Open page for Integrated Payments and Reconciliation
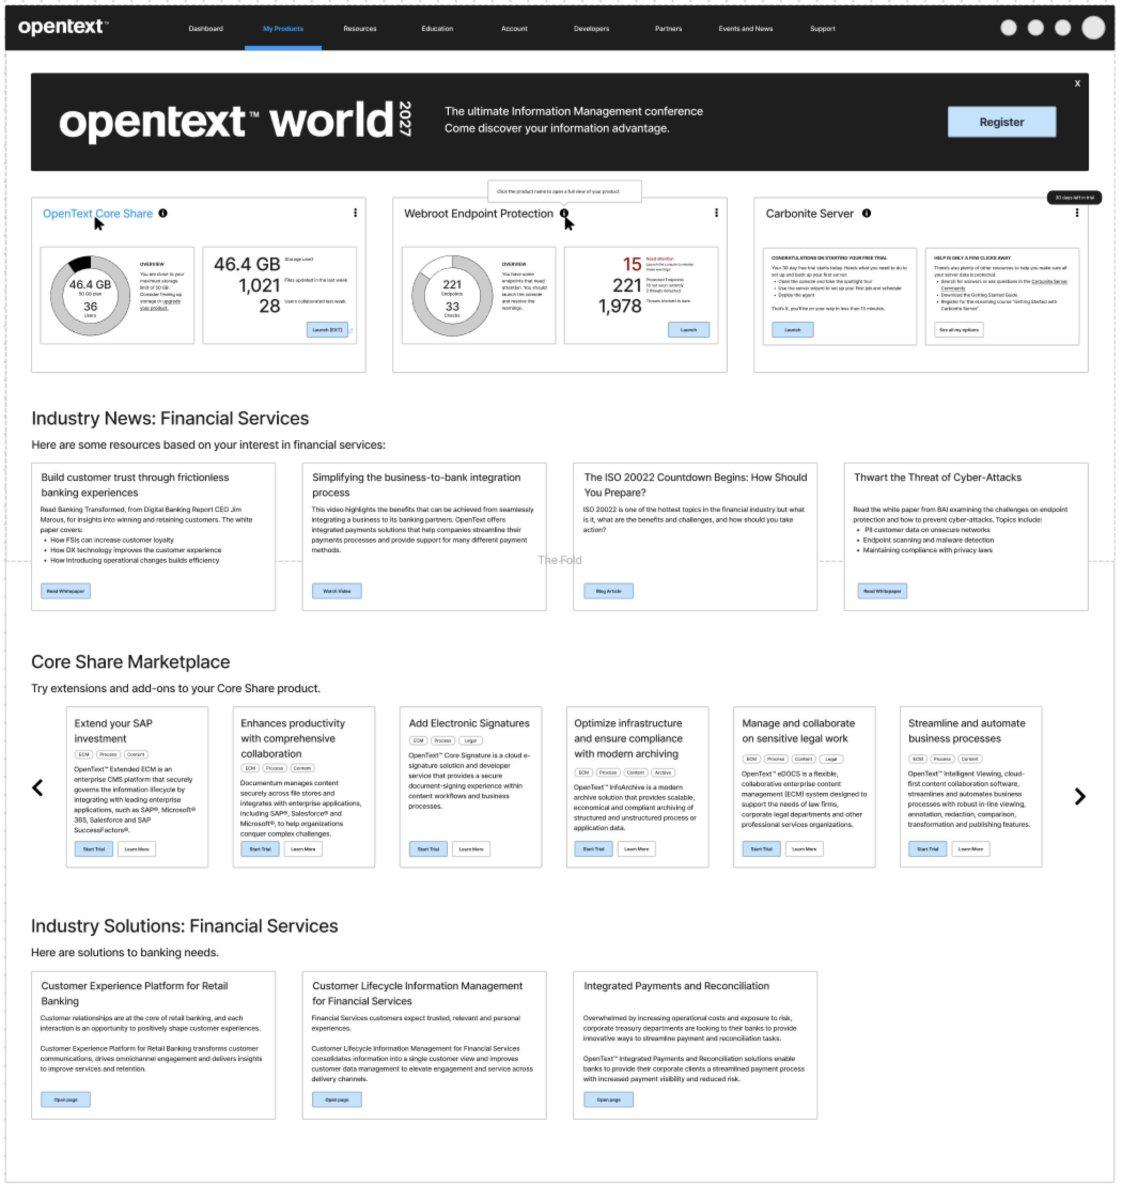 point(608,1099)
